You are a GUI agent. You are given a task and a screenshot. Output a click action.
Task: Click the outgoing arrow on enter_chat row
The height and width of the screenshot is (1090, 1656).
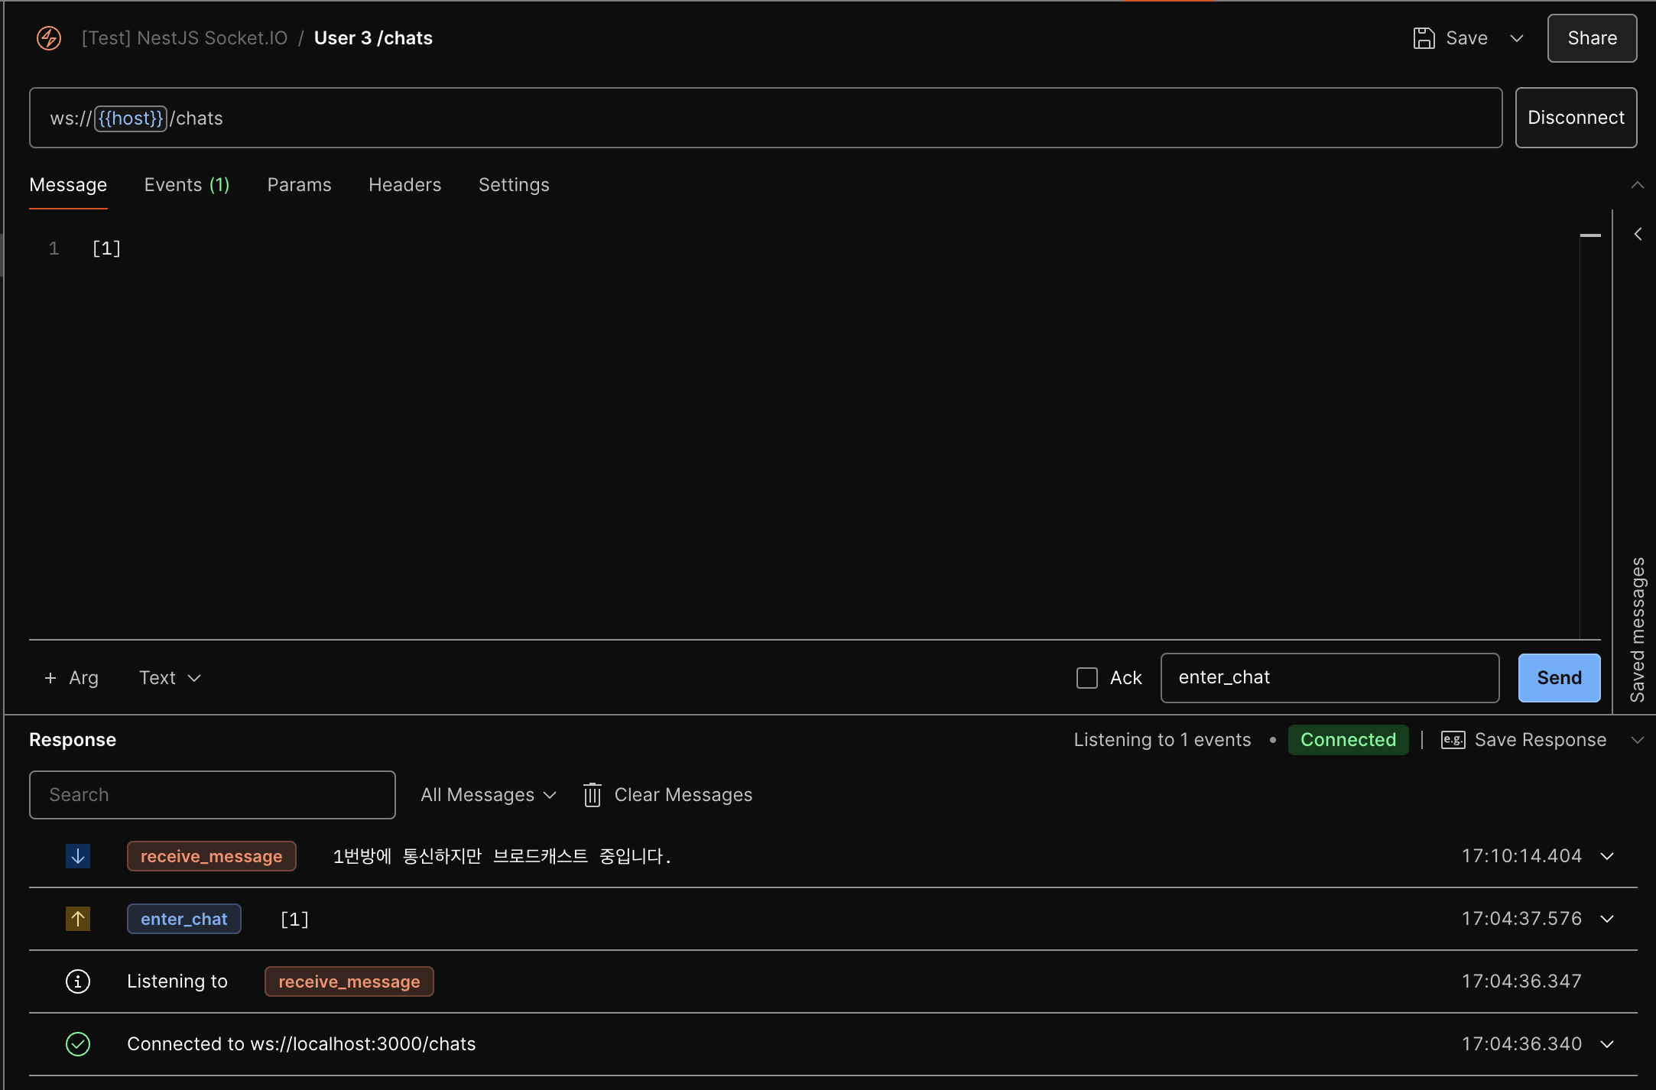[x=78, y=919]
